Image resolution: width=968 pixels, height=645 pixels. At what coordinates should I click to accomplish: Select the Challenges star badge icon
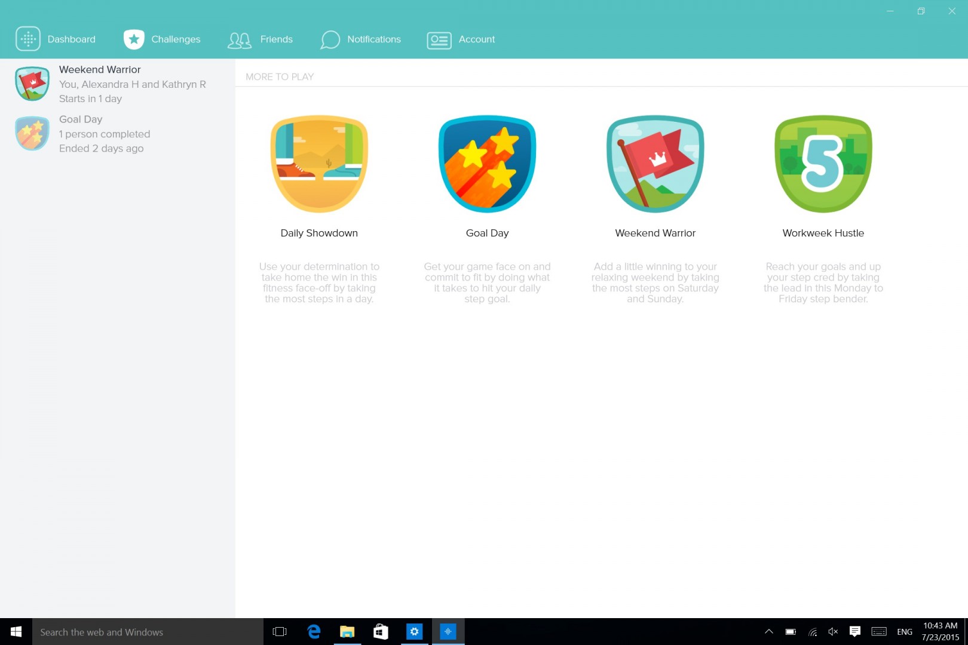tap(134, 39)
